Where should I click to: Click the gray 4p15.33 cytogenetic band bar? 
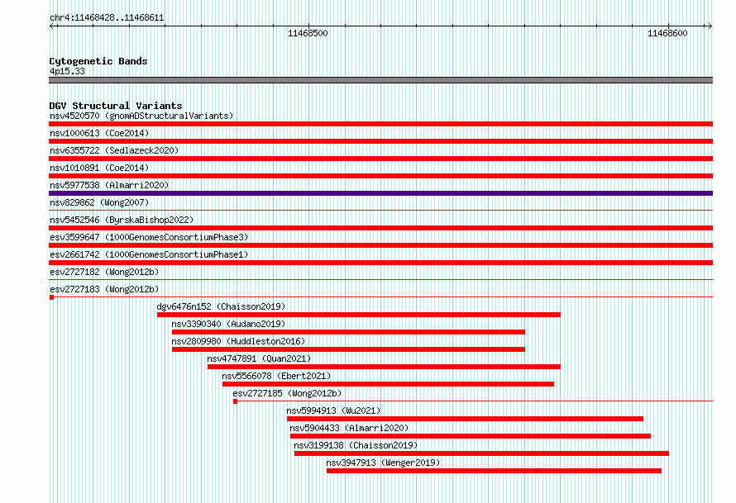pos(380,80)
